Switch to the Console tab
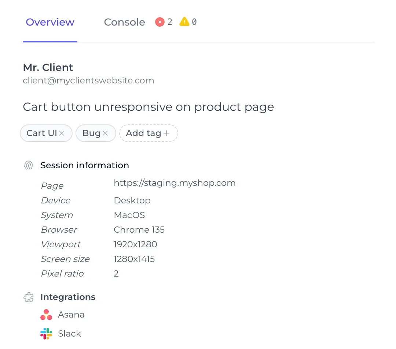This screenshot has width=396, height=349. tap(124, 22)
